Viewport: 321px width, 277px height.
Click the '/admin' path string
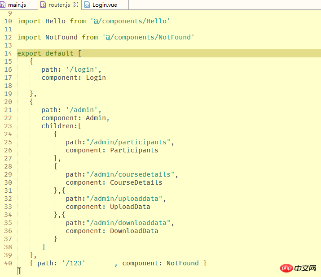pyautogui.click(x=81, y=110)
